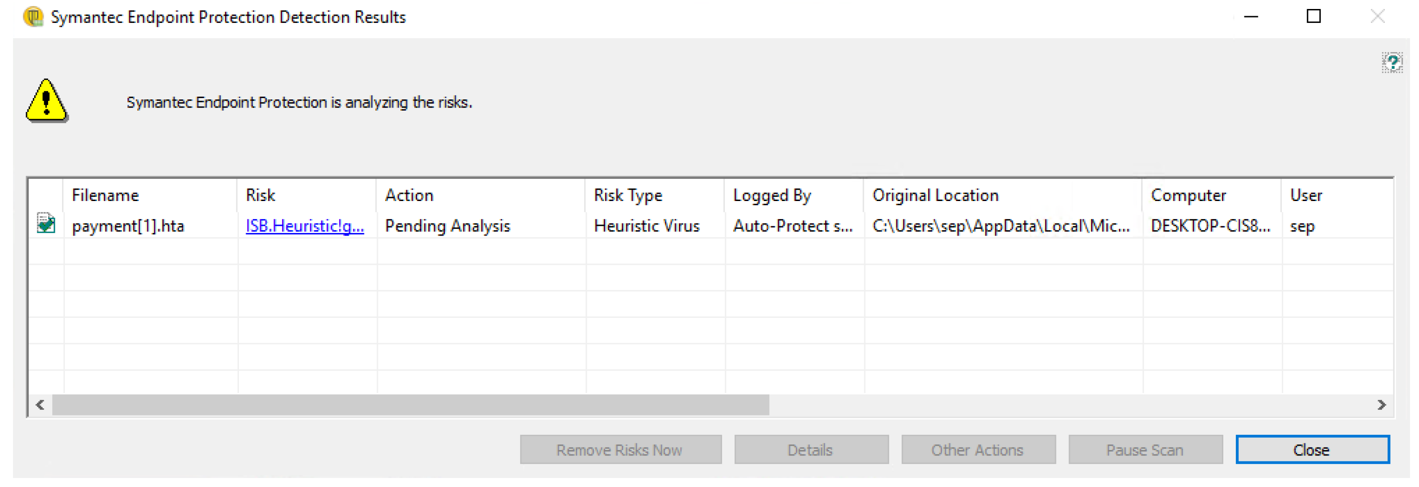1419x487 pixels.
Task: Click the context help question mark icon
Action: tap(1392, 63)
